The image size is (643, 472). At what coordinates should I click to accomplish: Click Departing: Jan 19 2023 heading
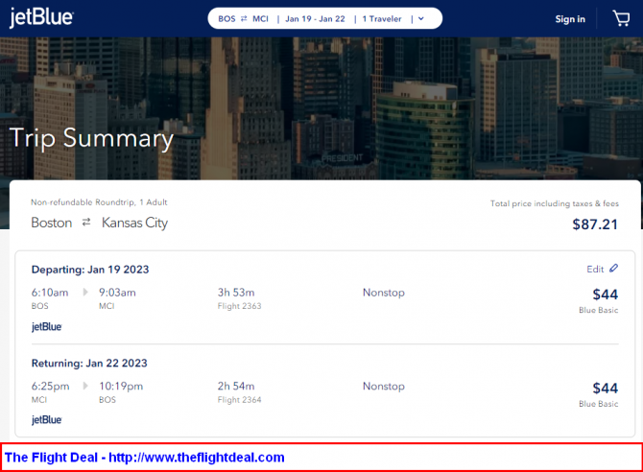click(x=90, y=270)
